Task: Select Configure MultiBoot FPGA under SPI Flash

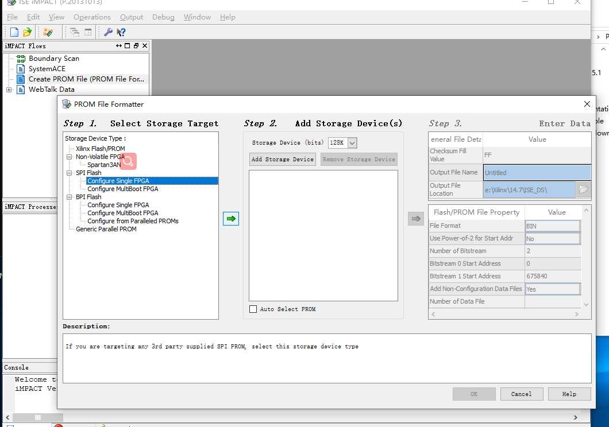Action: pos(123,189)
